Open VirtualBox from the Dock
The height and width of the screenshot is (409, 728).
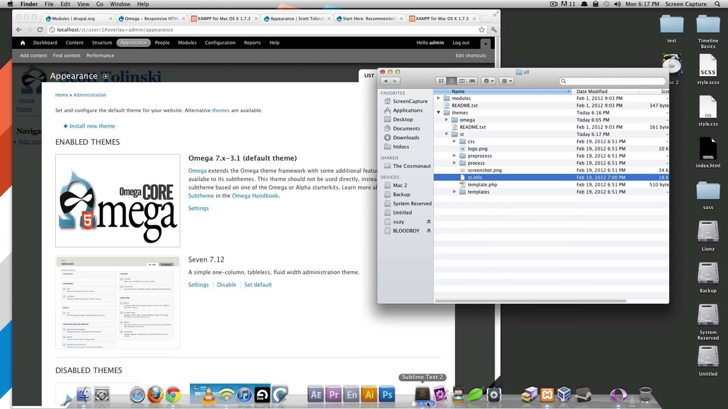(565, 394)
